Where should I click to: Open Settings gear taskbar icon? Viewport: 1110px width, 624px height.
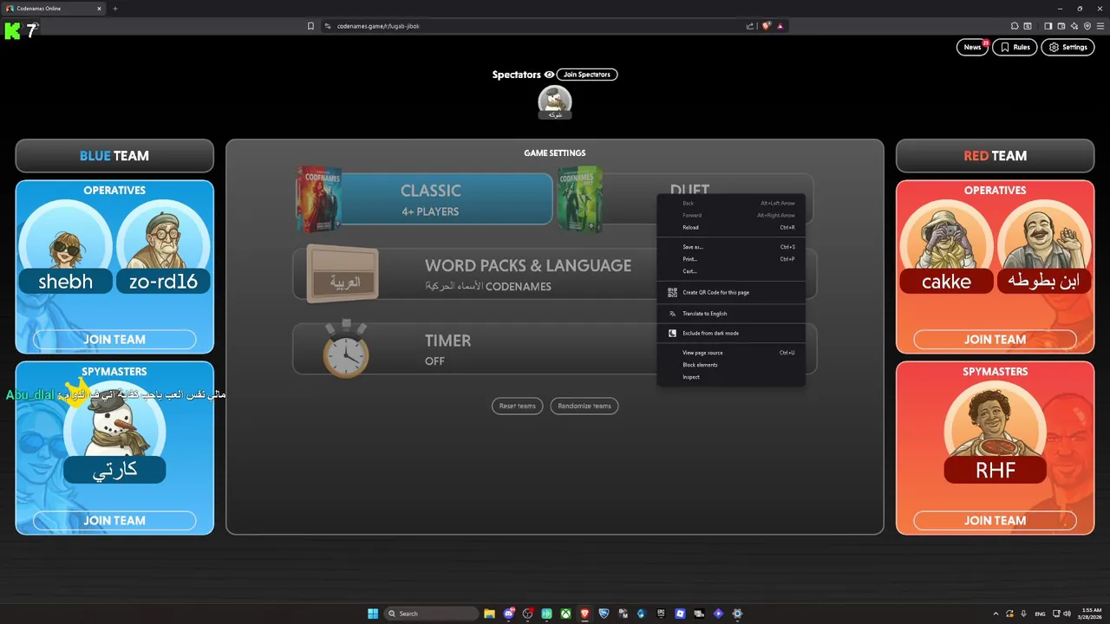click(737, 614)
